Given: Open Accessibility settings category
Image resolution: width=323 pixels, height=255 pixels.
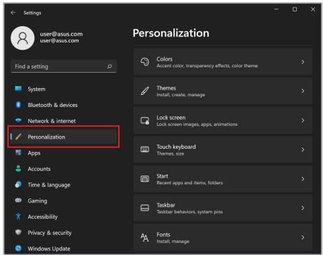Looking at the screenshot, I should tap(63, 217).
